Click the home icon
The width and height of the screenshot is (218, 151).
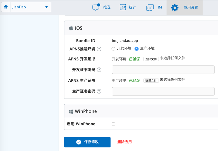tap(6, 7)
